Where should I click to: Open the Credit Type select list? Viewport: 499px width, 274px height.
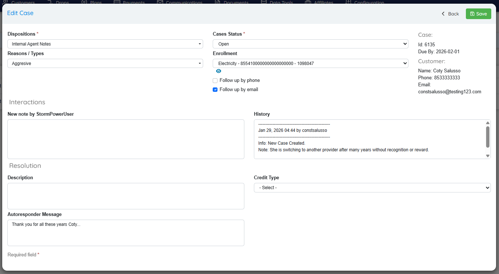372,188
